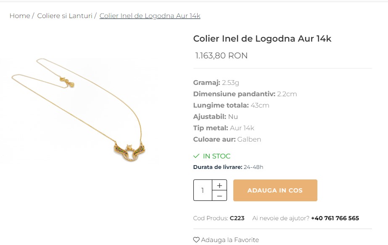Increase quantity with the plus button
Image resolution: width=388 pixels, height=245 pixels.
coord(219,185)
